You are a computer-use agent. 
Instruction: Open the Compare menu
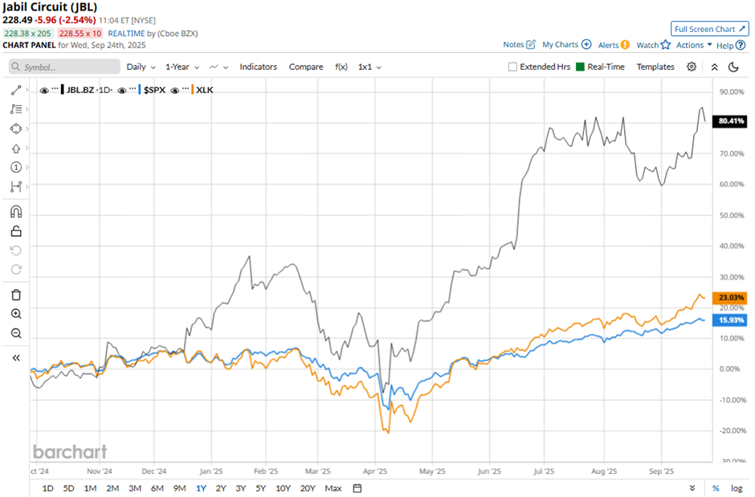point(306,67)
